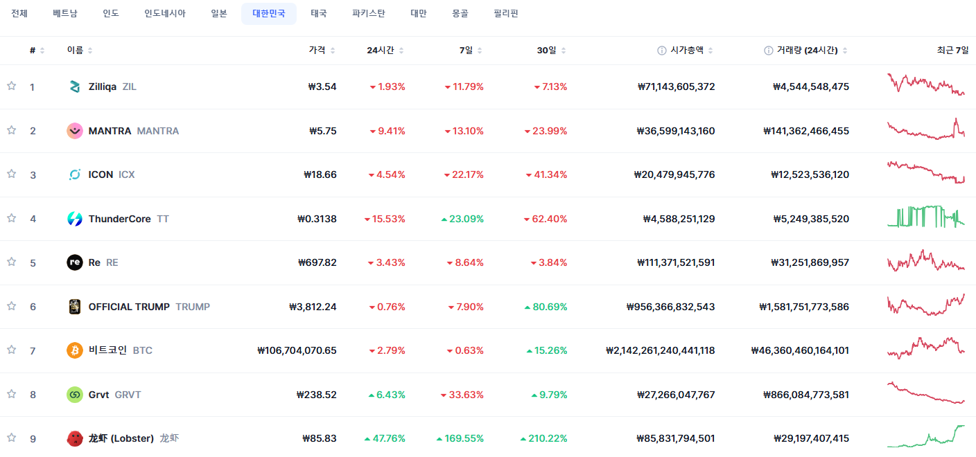The height and width of the screenshot is (457, 976).
Task: Click the MANTRA coin logo icon
Action: coord(74,131)
